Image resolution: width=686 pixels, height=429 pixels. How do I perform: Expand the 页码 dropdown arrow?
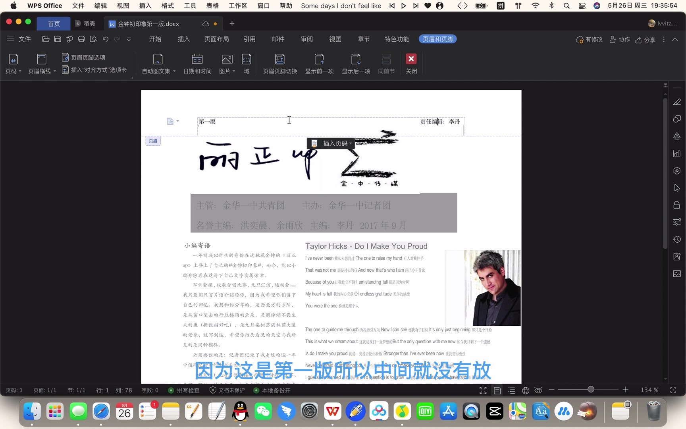[20, 71]
